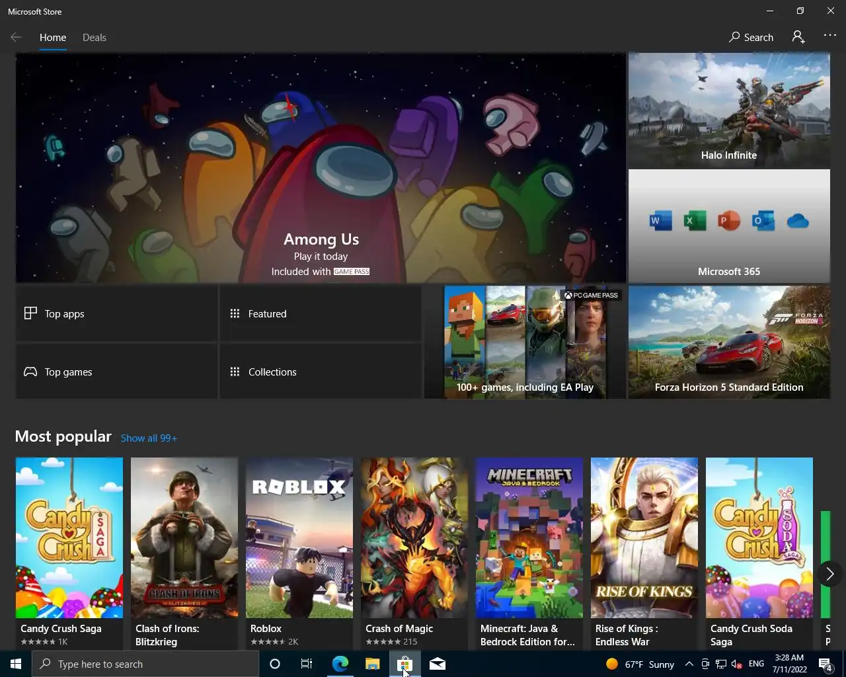This screenshot has height=677, width=846.
Task: Click the Top games controller icon
Action: coord(30,372)
